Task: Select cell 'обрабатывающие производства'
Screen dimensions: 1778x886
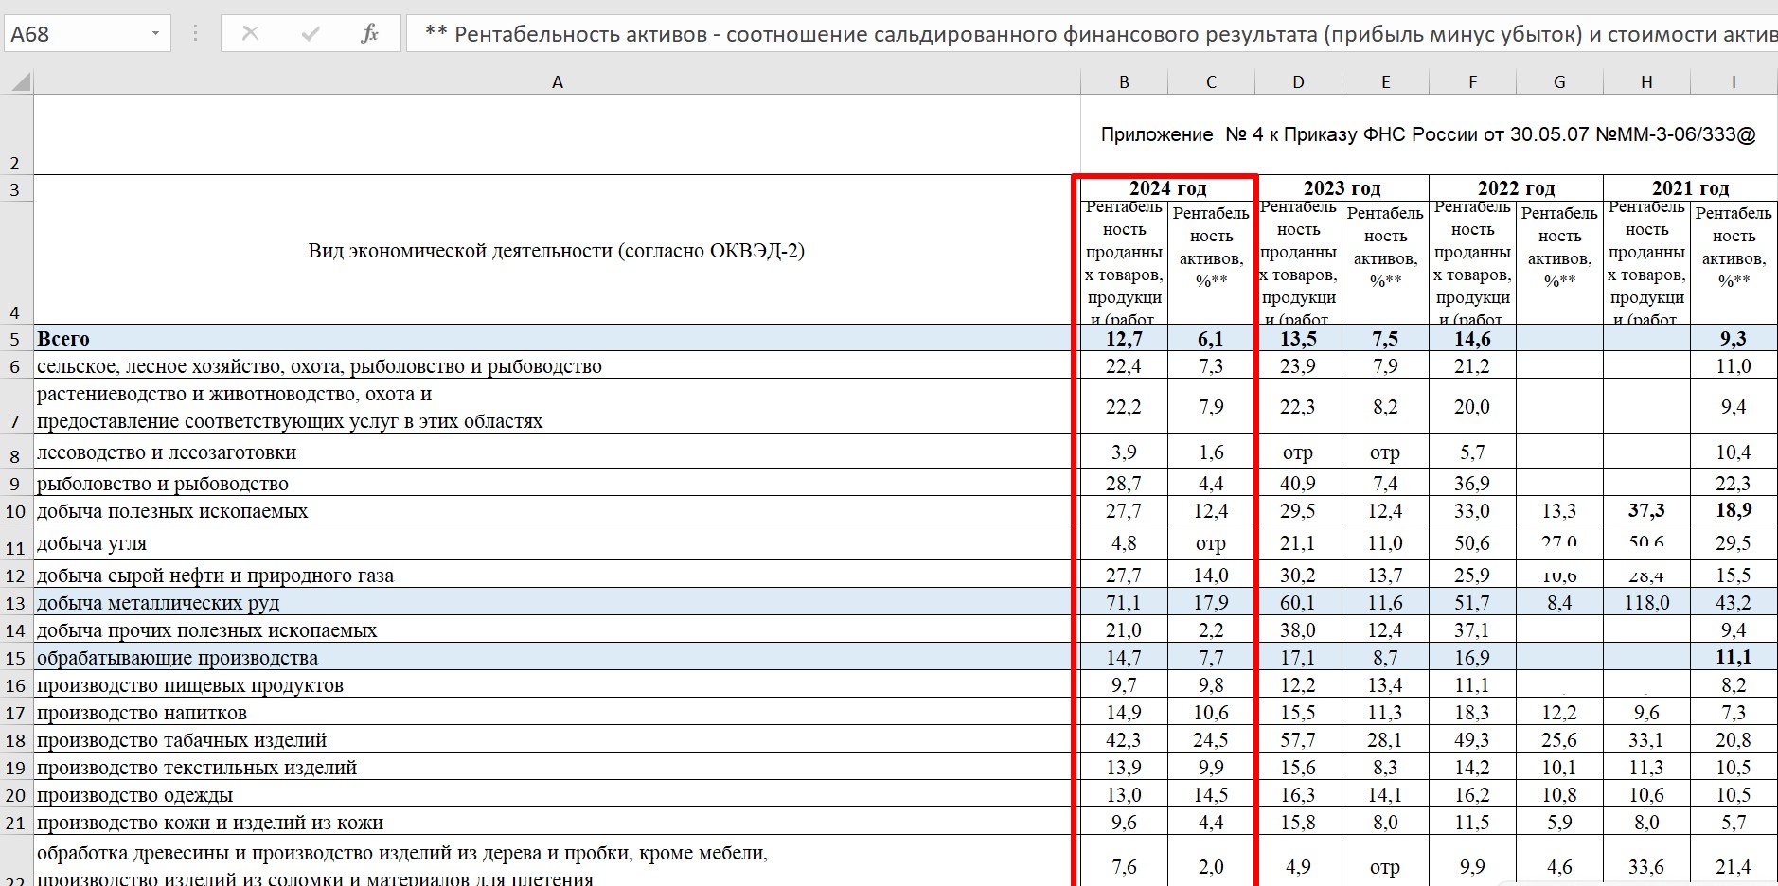Action: pos(557,658)
